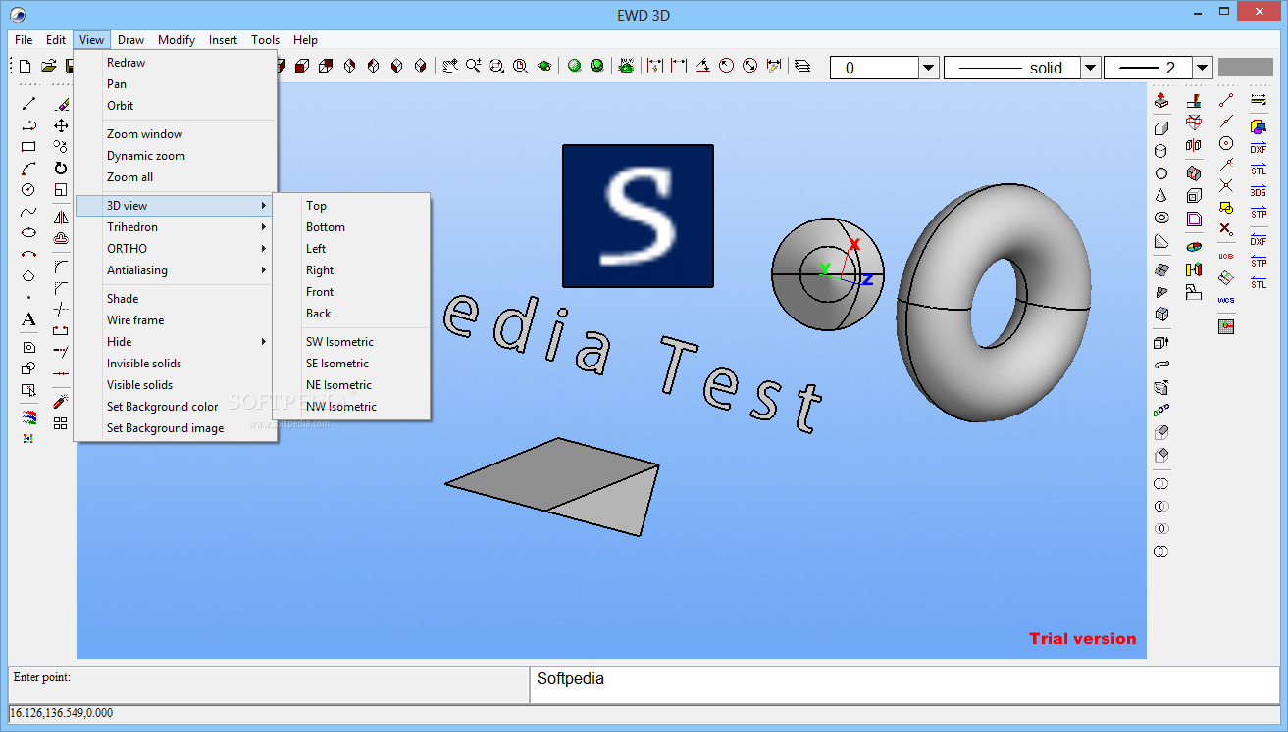This screenshot has width=1288, height=732.
Task: Open the Edit menu
Action: tap(56, 40)
